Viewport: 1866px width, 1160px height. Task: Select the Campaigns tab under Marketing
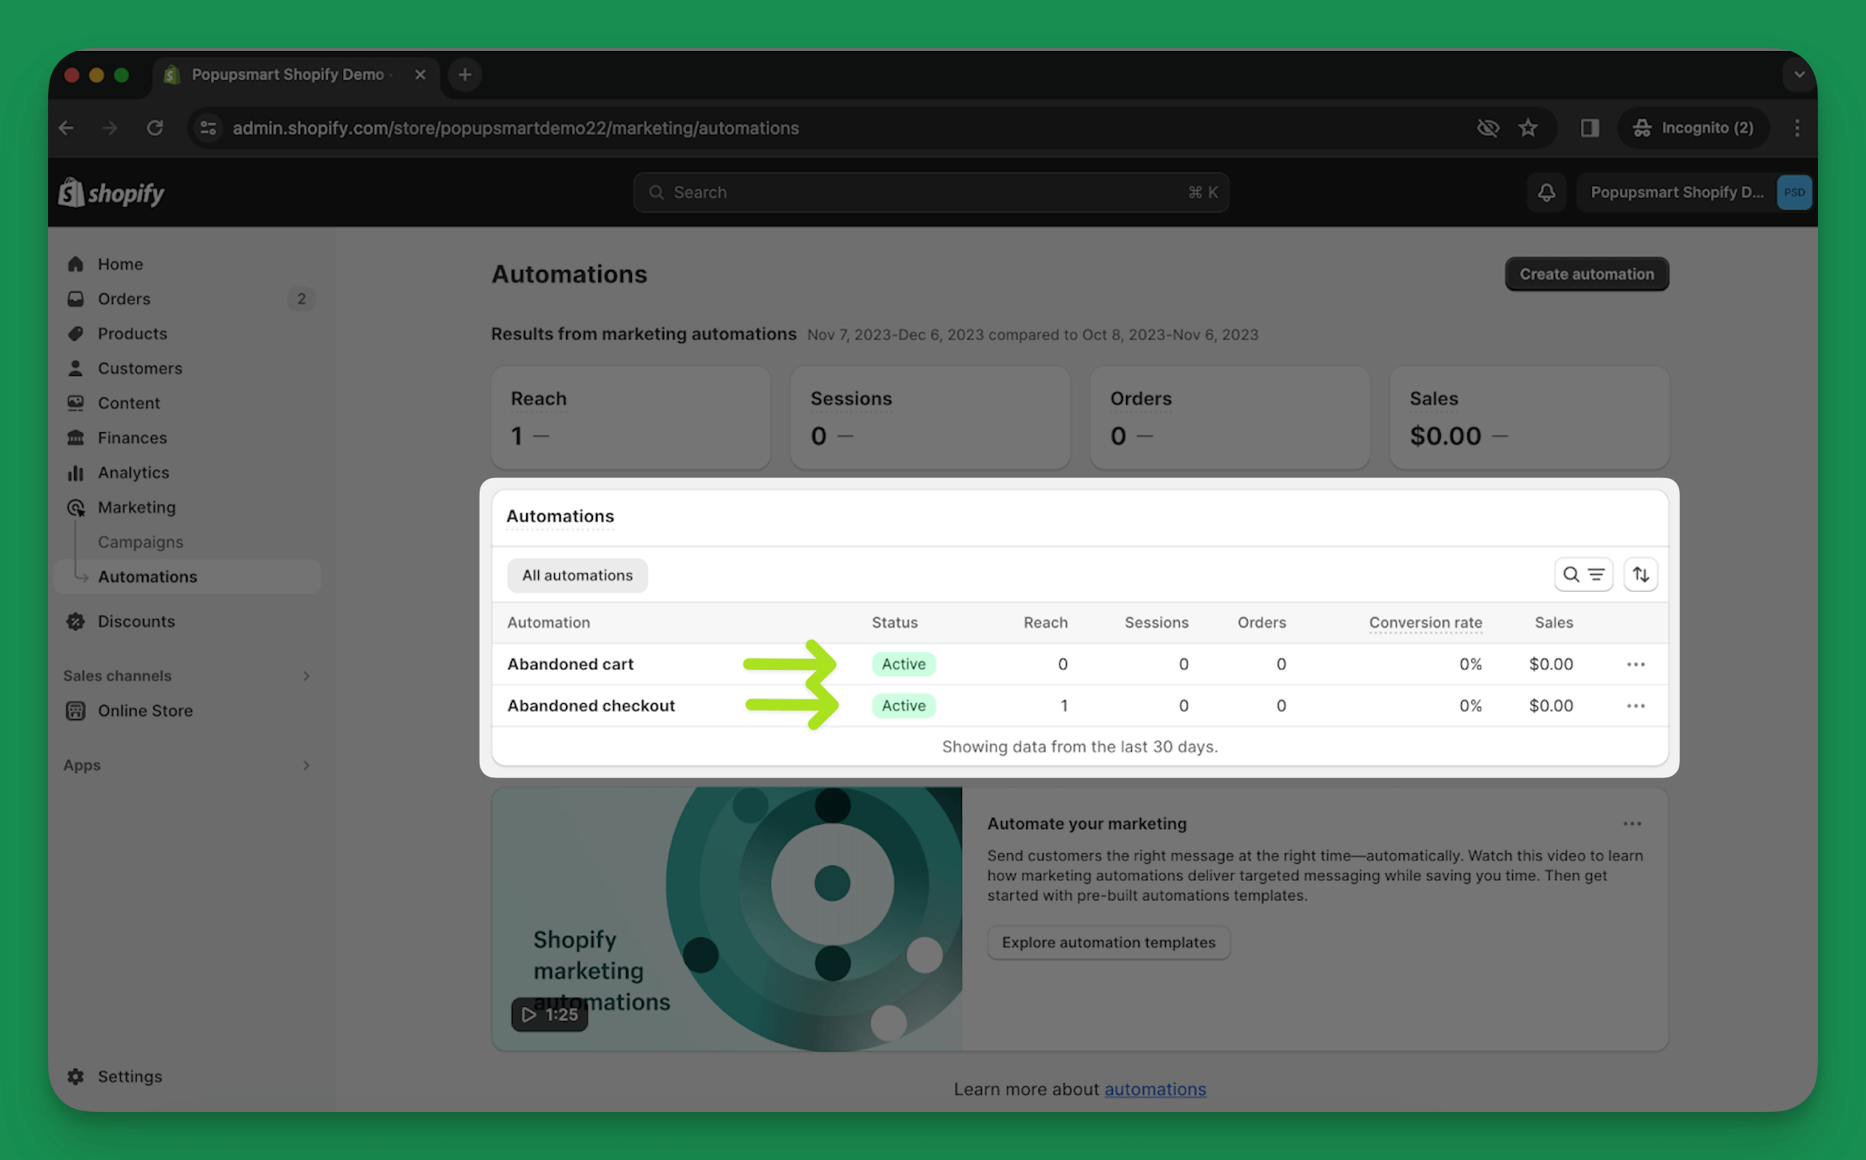point(140,541)
